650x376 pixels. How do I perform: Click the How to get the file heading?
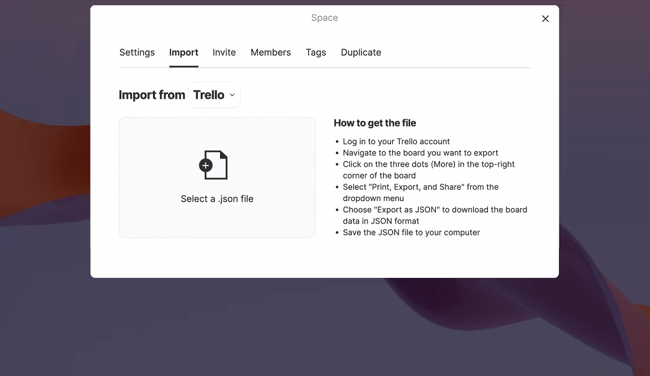tap(374, 123)
